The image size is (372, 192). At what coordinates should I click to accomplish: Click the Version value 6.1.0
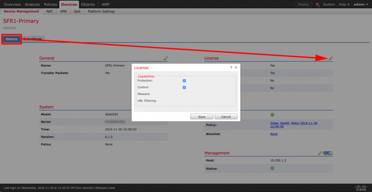109,137
